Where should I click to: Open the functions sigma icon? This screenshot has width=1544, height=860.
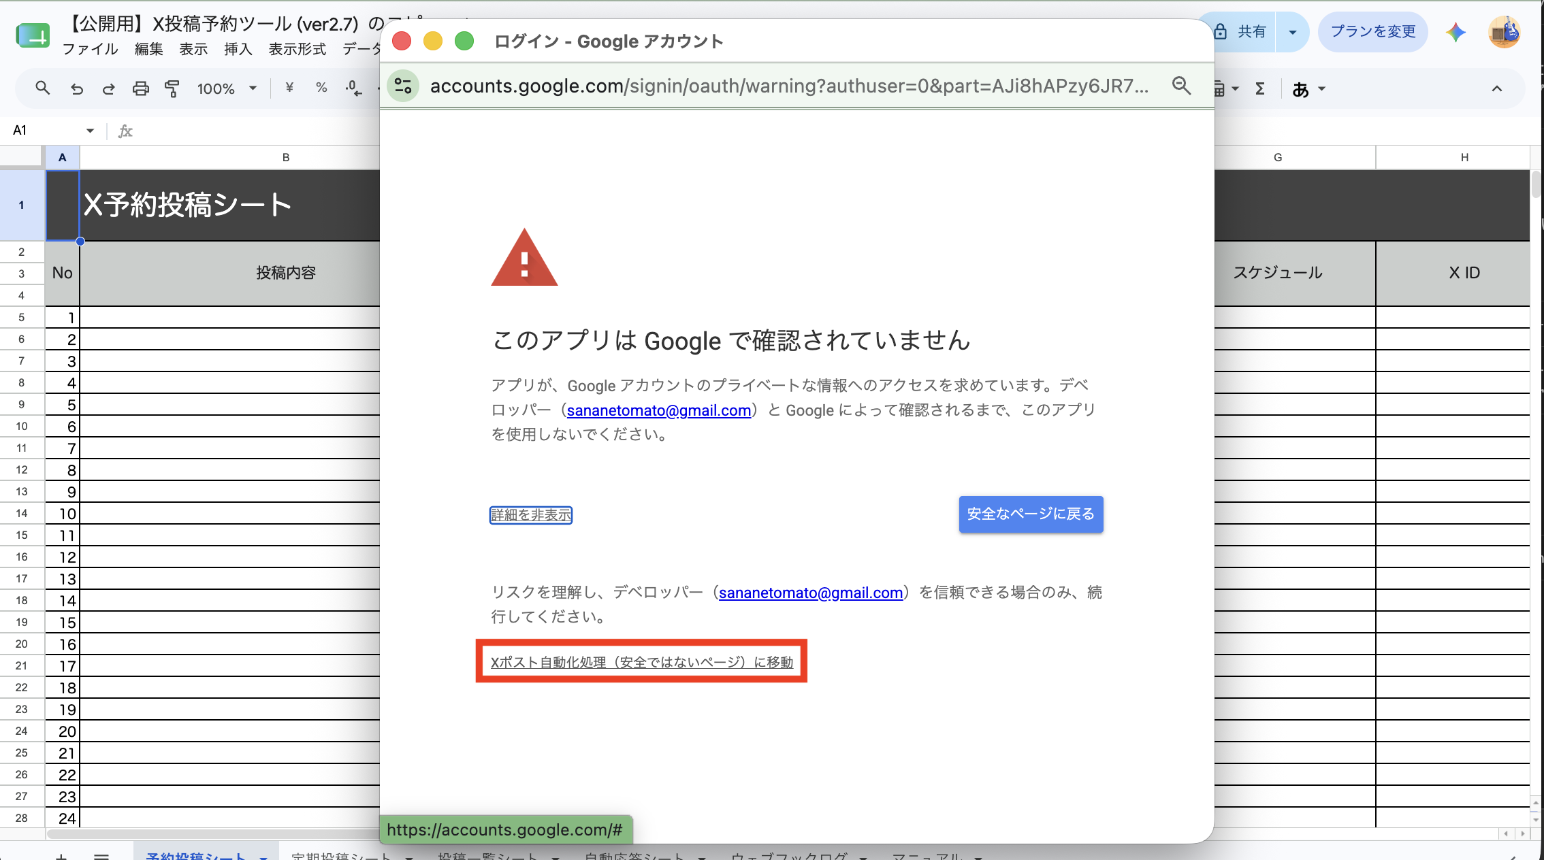1260,88
